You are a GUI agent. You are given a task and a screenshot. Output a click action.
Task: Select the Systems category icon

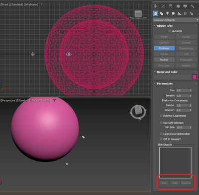(x=192, y=13)
